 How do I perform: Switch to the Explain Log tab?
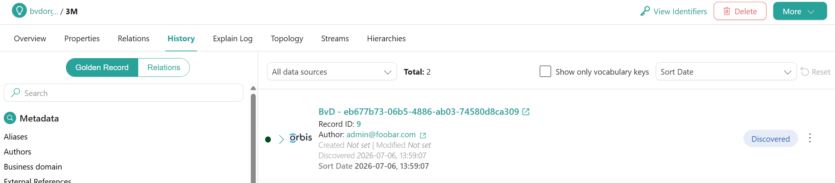[233, 39]
